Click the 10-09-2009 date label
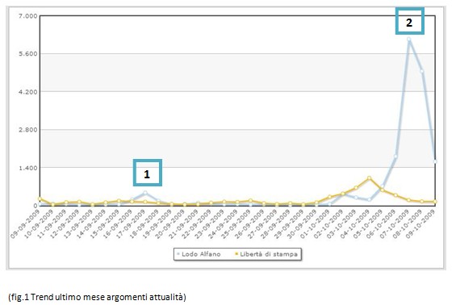This screenshot has width=456, height=305. (x=39, y=224)
